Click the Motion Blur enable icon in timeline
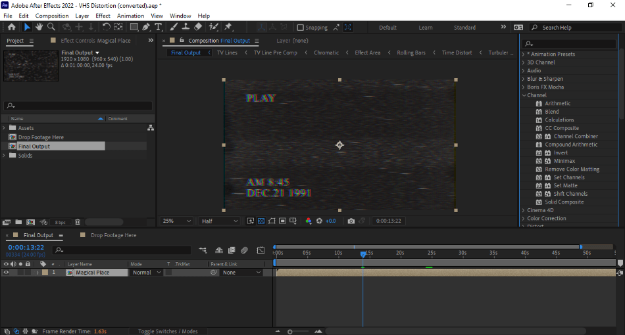The height and width of the screenshot is (335, 625). [244, 250]
